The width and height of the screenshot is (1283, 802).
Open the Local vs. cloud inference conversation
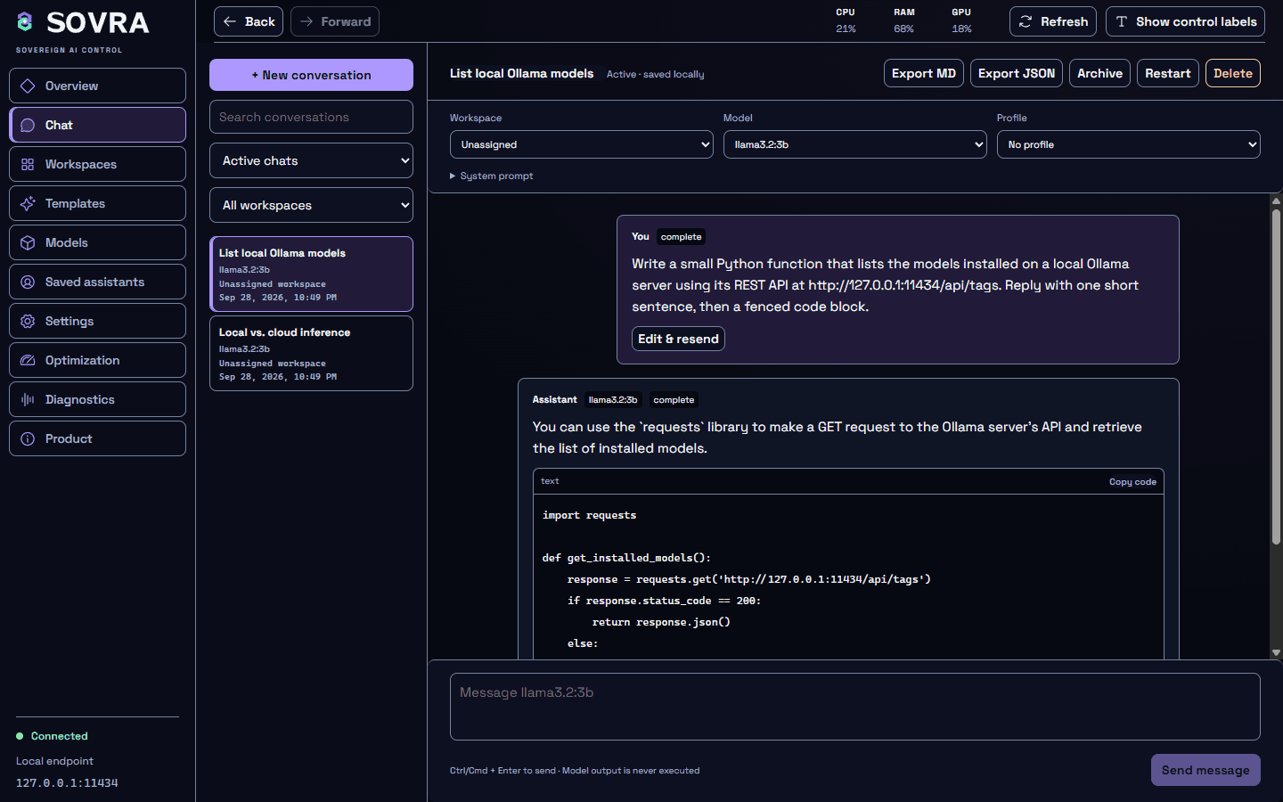tap(311, 353)
